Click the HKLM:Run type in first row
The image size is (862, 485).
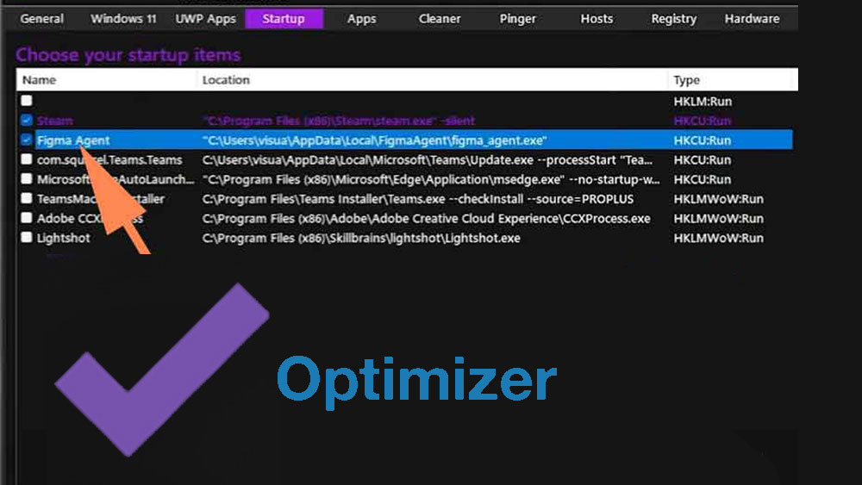[703, 102]
